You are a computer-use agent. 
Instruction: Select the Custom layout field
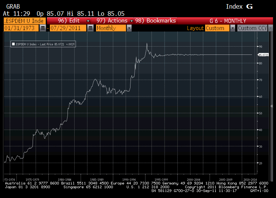pyautogui.click(x=217, y=28)
